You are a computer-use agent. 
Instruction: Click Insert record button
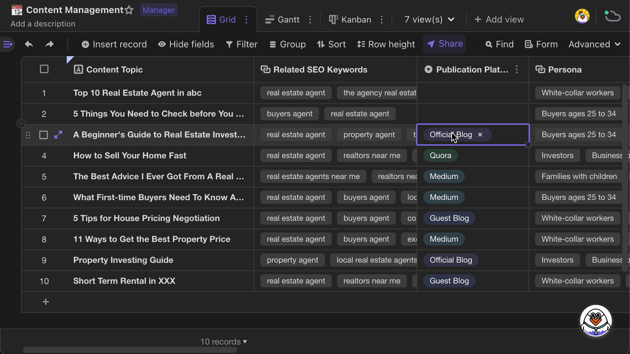click(114, 44)
